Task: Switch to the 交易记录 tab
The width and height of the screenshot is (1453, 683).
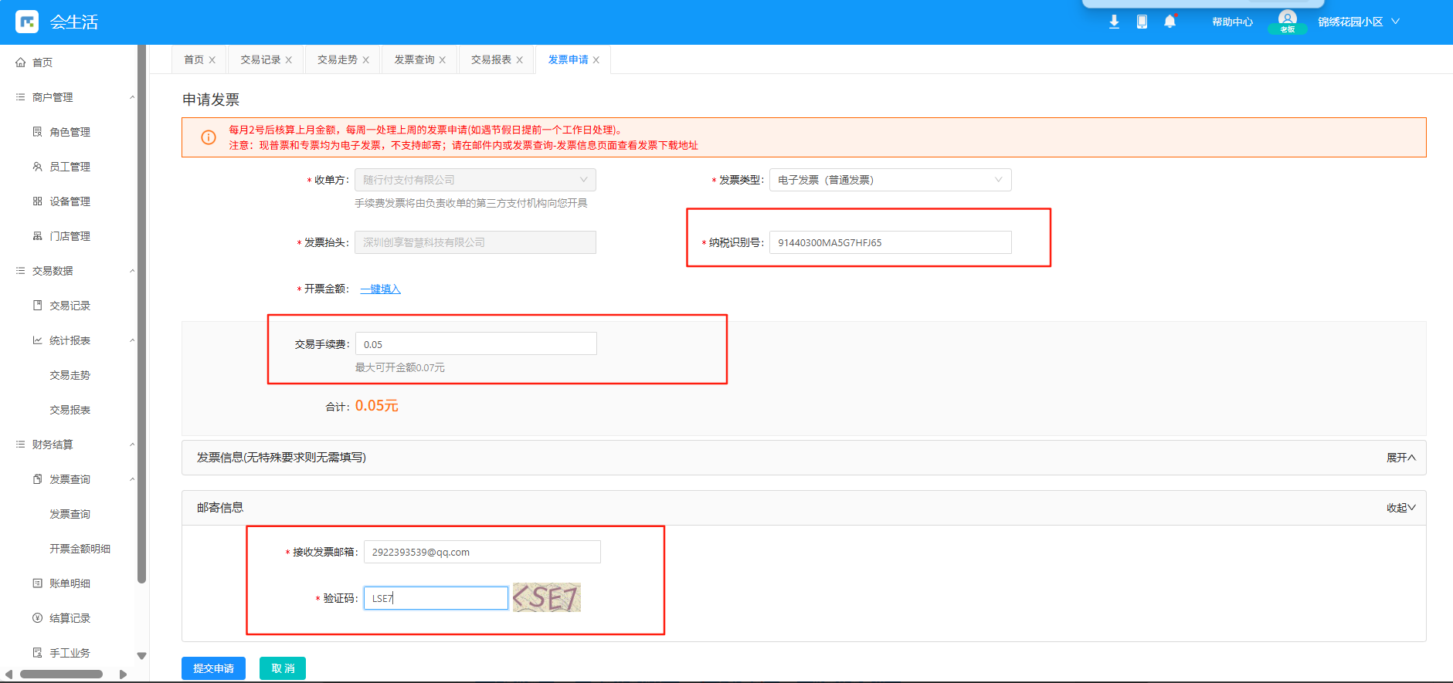Action: (x=260, y=59)
